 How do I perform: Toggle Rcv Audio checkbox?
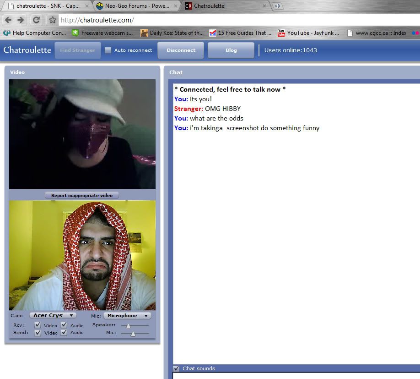pos(64,325)
